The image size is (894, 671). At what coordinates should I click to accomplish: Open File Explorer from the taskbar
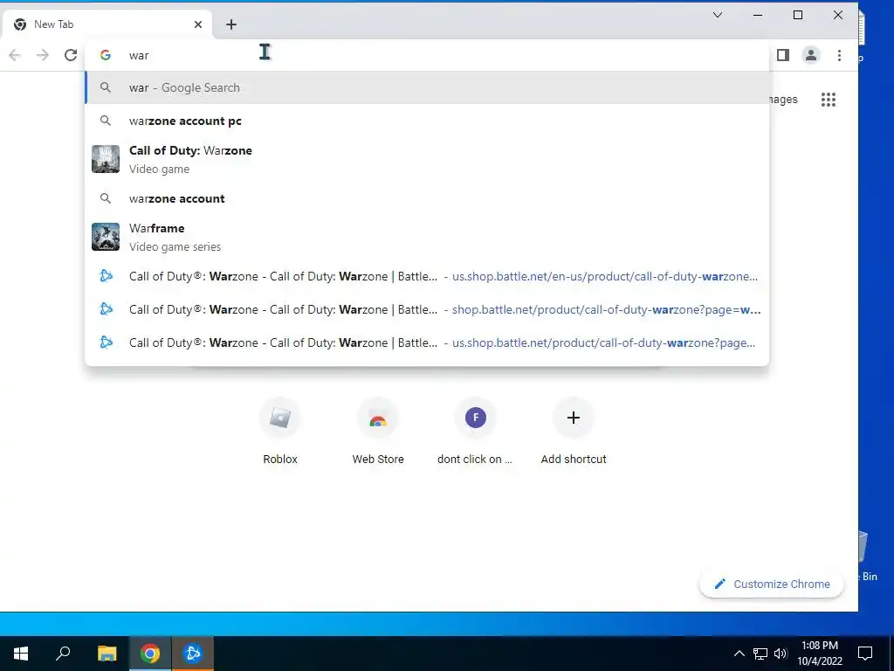click(107, 654)
